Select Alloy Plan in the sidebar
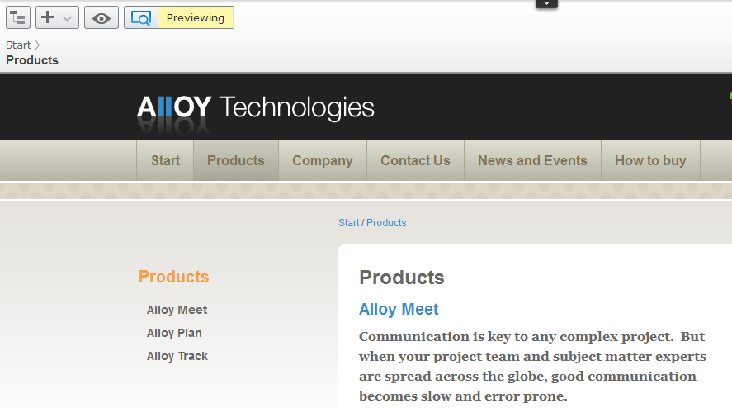 pos(174,333)
